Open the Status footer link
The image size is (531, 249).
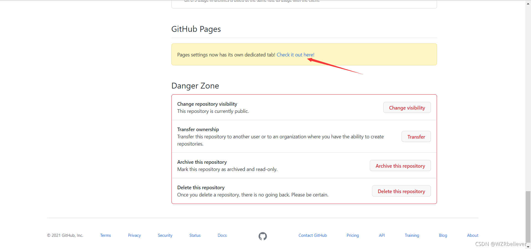[x=195, y=235]
